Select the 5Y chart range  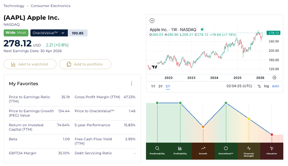click(x=168, y=86)
